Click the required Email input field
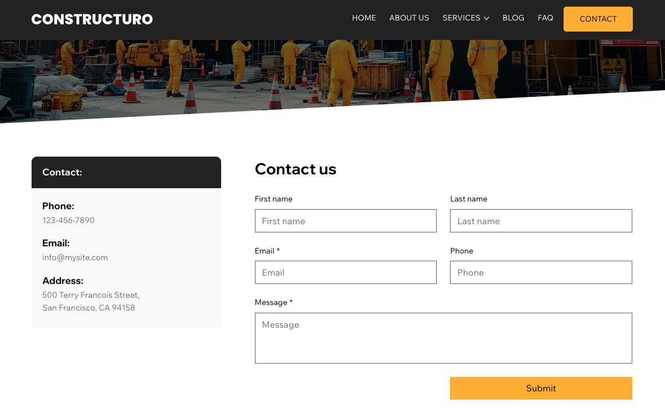This screenshot has width=665, height=414. [345, 272]
